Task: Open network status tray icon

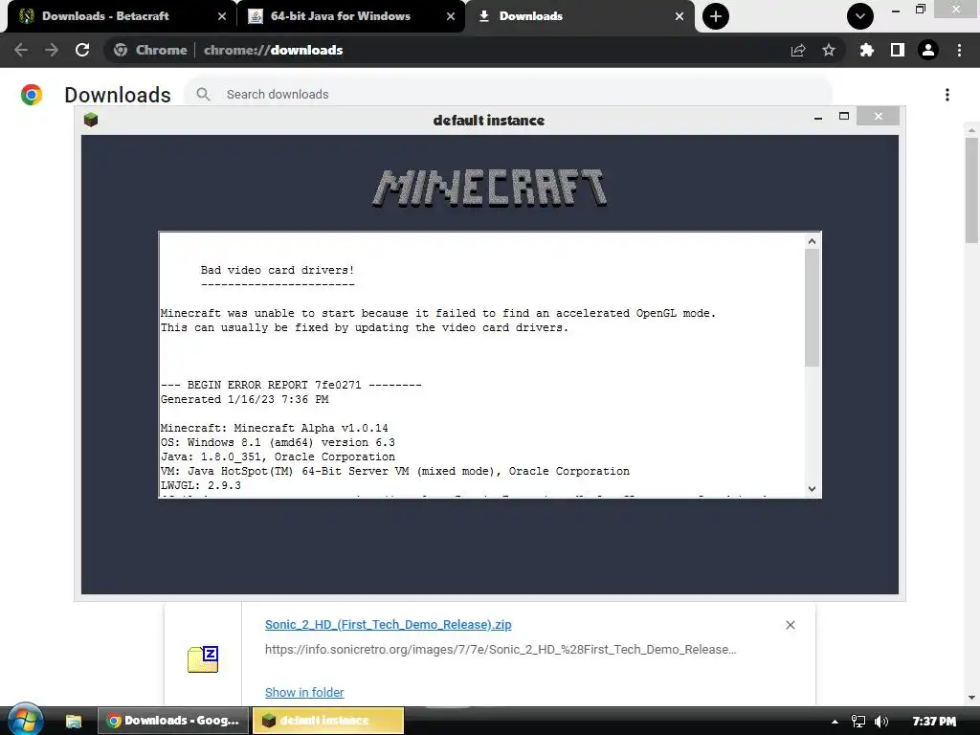Action: 858,722
